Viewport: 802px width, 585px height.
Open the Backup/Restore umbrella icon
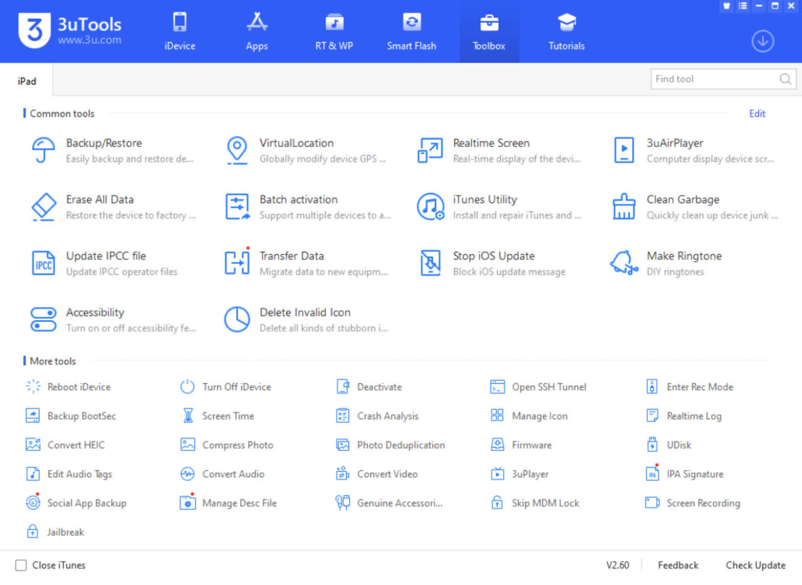pyautogui.click(x=44, y=150)
